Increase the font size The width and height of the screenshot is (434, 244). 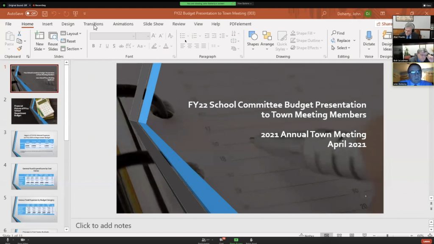153,36
